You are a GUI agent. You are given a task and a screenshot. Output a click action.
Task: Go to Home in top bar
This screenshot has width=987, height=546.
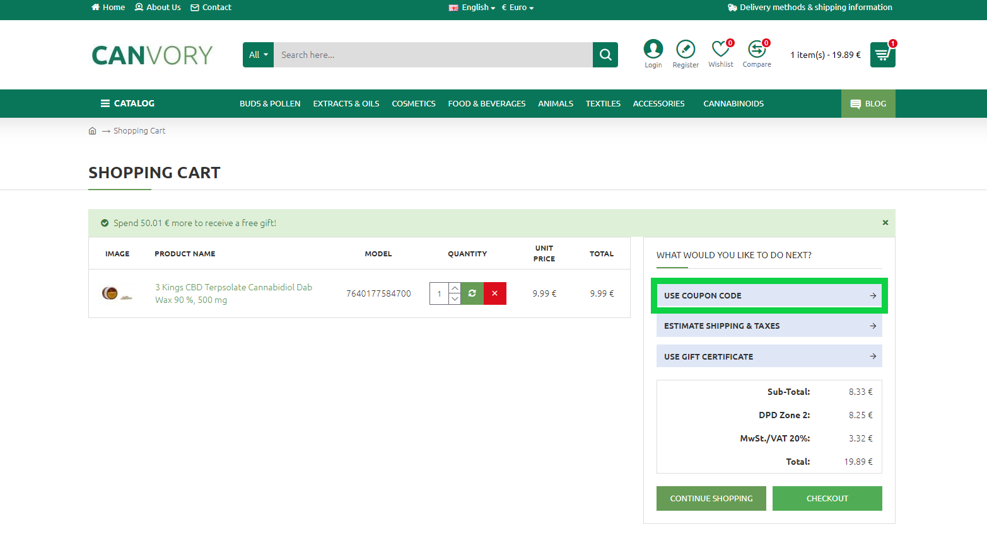(x=108, y=8)
